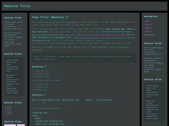Click the '<html>' code line

35,116
